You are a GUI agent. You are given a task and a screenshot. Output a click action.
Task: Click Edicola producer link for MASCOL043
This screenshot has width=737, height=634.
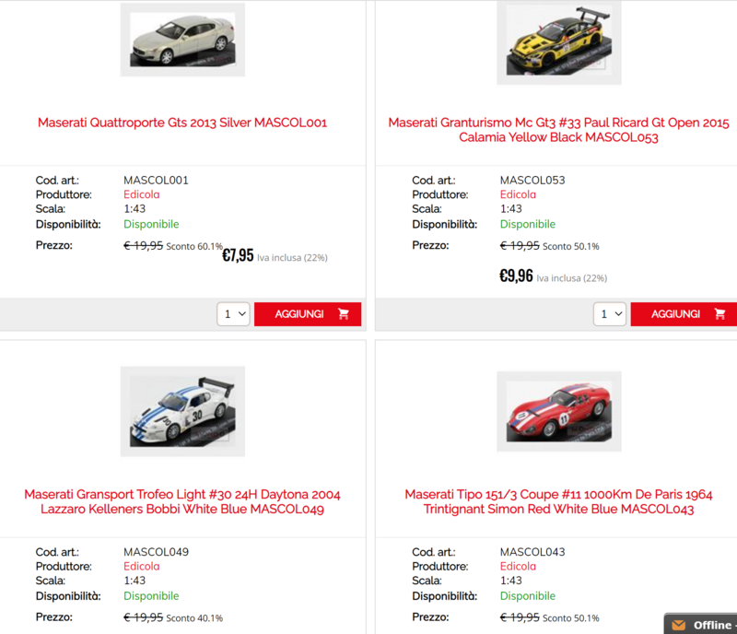click(x=518, y=567)
